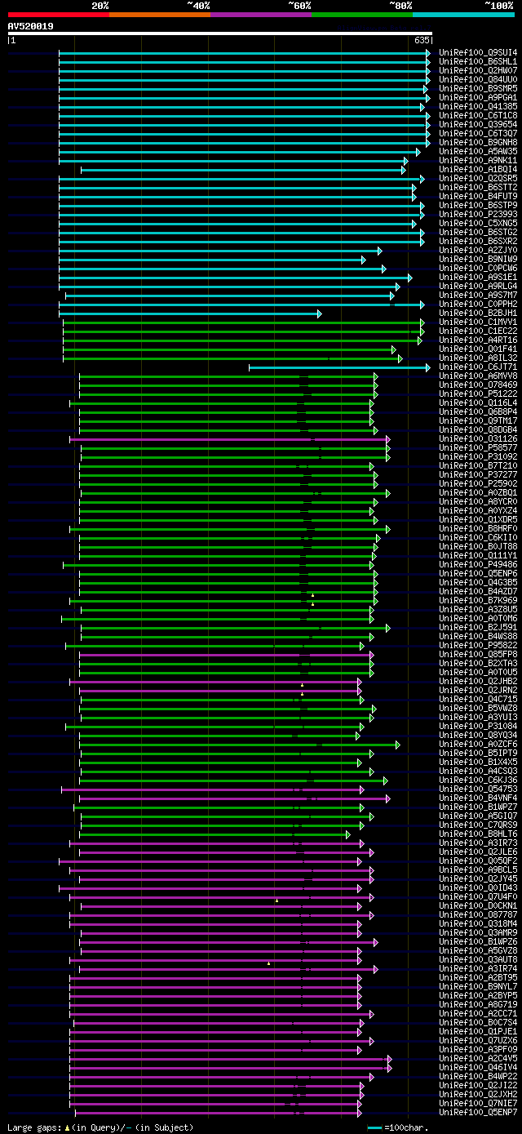The image size is (522, 1134).
Task: Click the green alignment bar for UniRef100_B4AZD7
Action: (x=228, y=592)
